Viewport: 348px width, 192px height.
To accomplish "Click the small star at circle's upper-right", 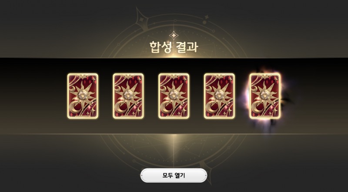I will point(207,17).
